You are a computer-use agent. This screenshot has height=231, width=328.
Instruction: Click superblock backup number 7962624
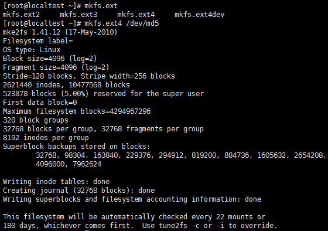point(87,164)
